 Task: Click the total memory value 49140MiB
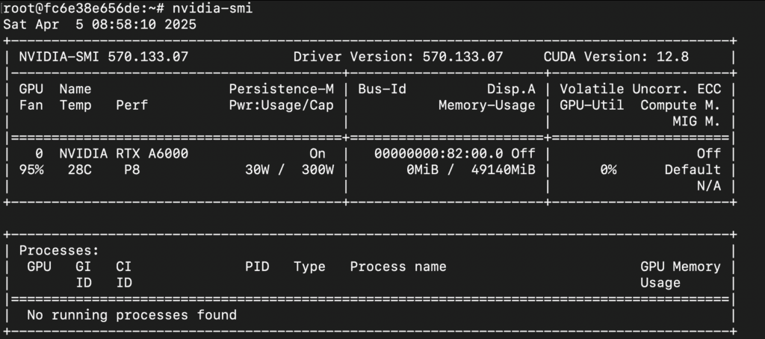click(x=503, y=169)
